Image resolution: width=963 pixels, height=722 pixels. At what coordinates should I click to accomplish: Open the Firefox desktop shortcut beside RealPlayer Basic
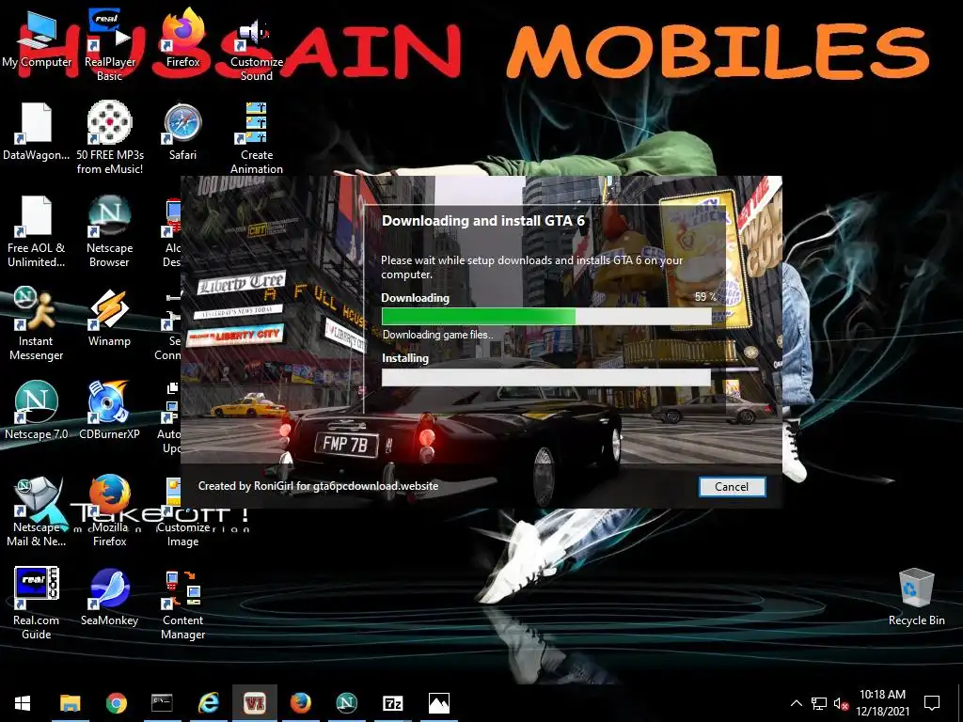click(x=183, y=38)
